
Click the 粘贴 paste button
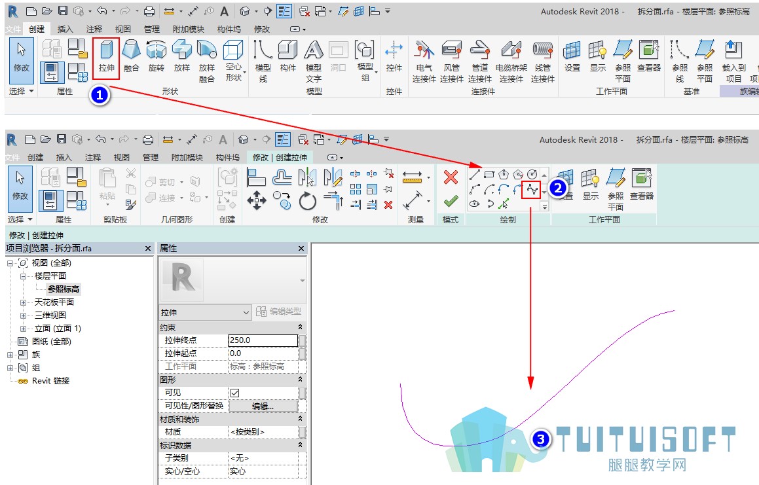[107, 187]
